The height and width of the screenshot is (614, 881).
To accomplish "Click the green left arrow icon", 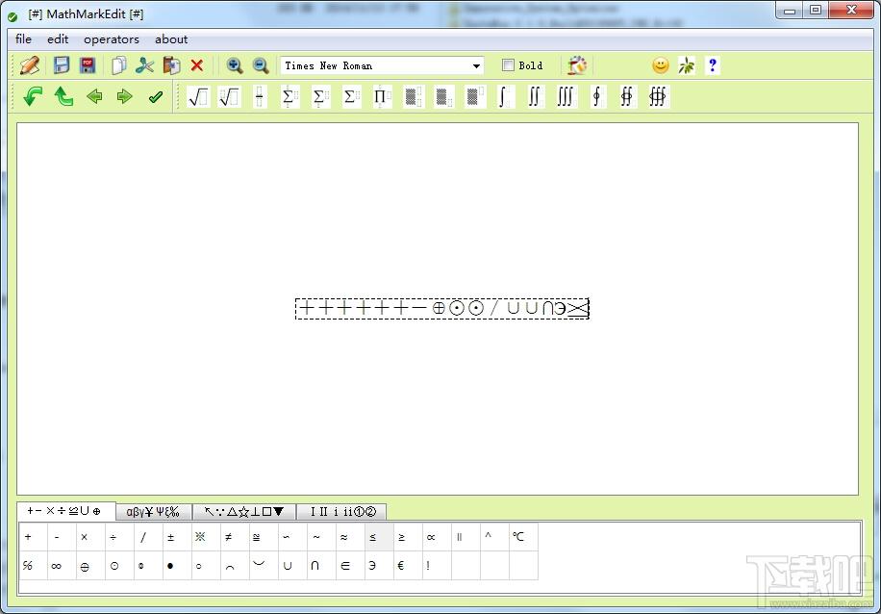I will (94, 96).
